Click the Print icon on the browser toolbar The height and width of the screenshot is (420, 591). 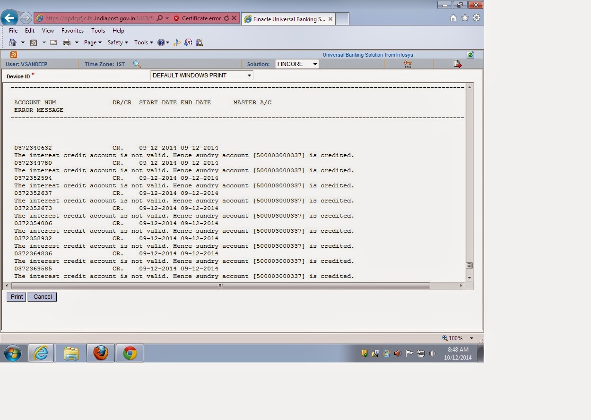point(66,42)
